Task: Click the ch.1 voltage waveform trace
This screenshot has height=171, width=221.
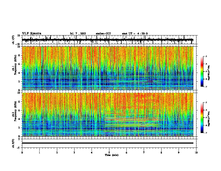Action: click(107, 40)
